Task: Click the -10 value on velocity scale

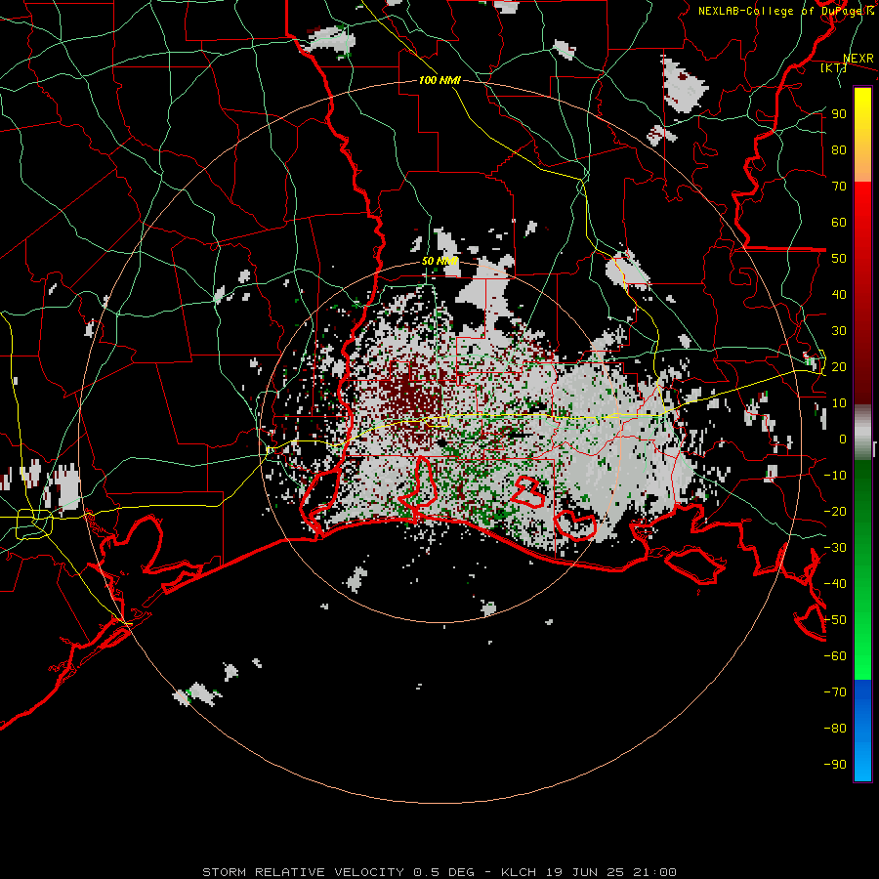Action: point(835,476)
